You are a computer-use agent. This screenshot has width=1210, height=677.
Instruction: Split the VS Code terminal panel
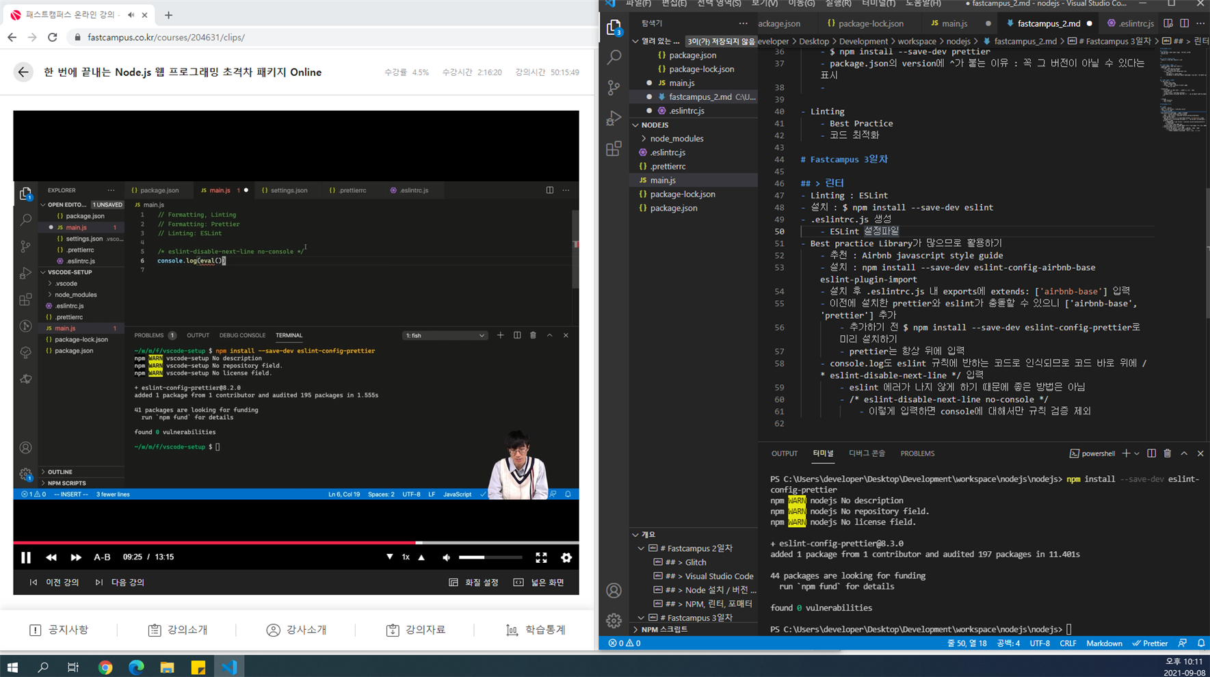click(x=1152, y=453)
